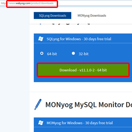Click the blue thermometer icon by MONyog heading
Screen dimensions: 132x132
point(38,104)
